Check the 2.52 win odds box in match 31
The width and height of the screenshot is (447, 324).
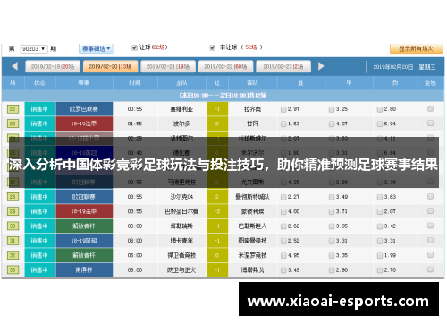pyautogui.click(x=283, y=241)
